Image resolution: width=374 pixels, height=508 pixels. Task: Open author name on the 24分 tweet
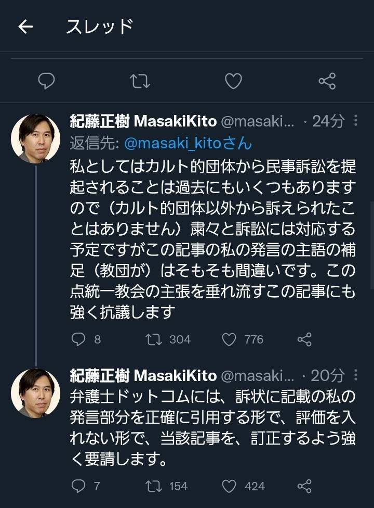[143, 121]
